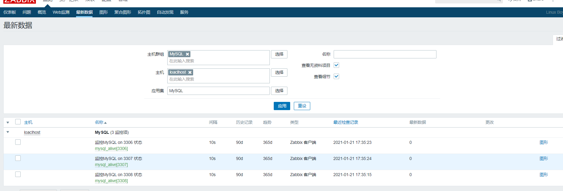Click timestamp 2021-01-21 17:35:15

(352, 175)
